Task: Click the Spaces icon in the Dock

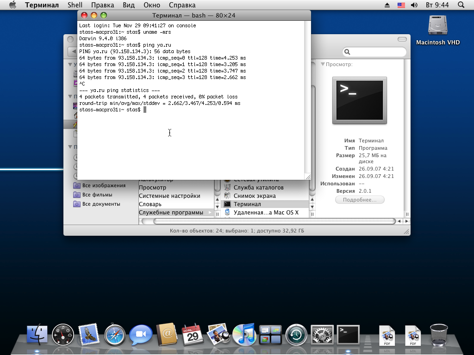Action: 270,334
